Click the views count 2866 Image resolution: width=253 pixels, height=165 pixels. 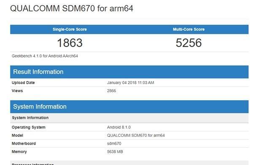[x=111, y=91]
